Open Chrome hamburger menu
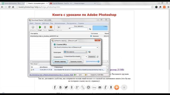Viewport: 170px width, 95px height. pyautogui.click(x=168, y=7)
